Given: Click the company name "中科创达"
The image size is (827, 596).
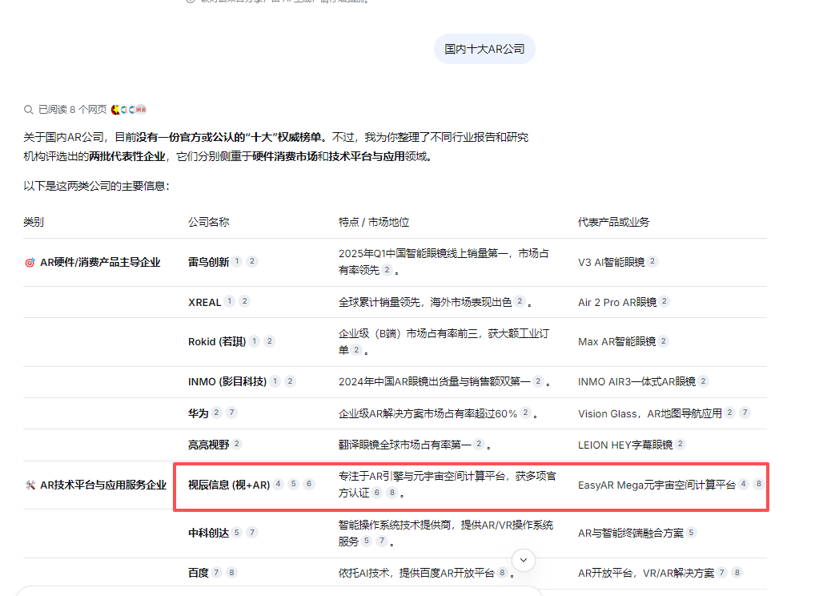Looking at the screenshot, I should tap(209, 534).
